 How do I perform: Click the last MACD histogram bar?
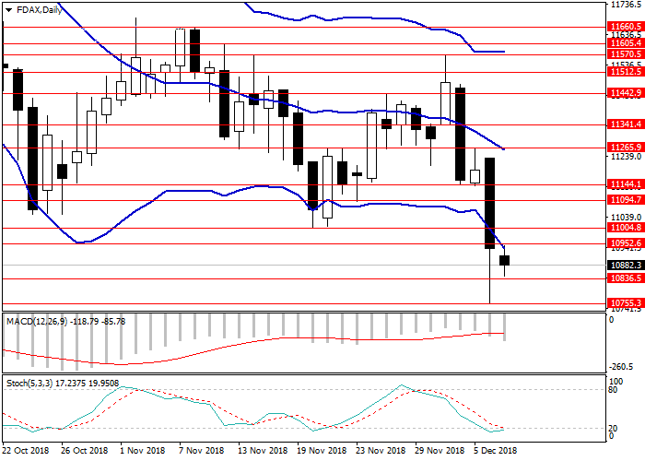[x=504, y=327]
